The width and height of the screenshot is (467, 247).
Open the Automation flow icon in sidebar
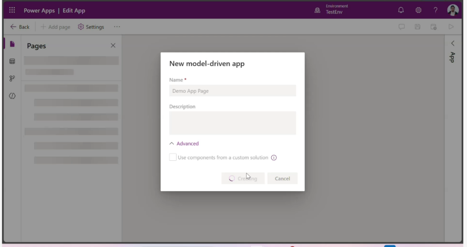pos(12,79)
